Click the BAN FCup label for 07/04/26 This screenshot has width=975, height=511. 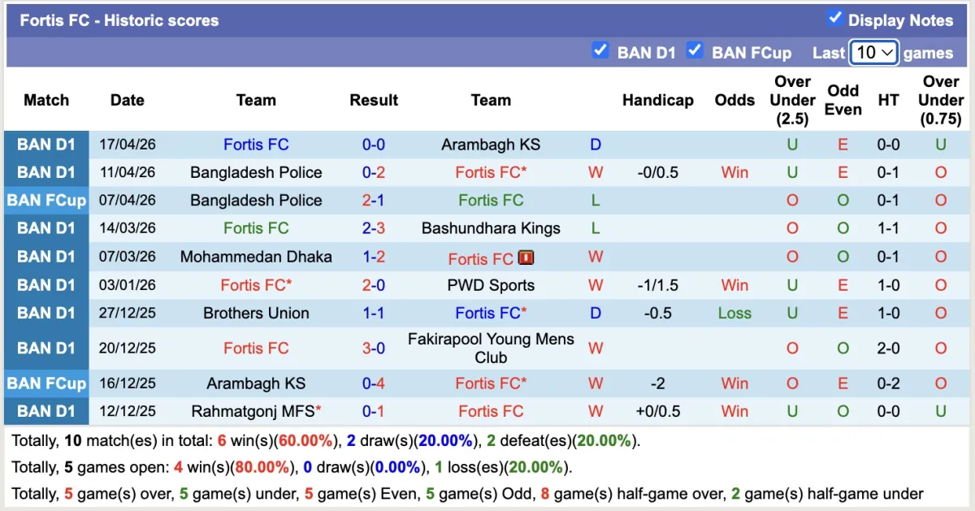click(x=46, y=201)
